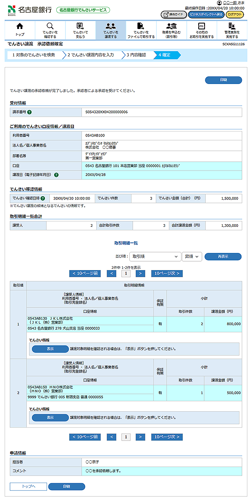
Task: Click help icon beside でんさい確認日時
Action: [43, 198]
